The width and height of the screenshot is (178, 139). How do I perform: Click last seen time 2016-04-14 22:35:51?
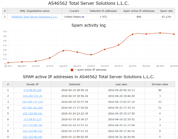tap(121, 120)
